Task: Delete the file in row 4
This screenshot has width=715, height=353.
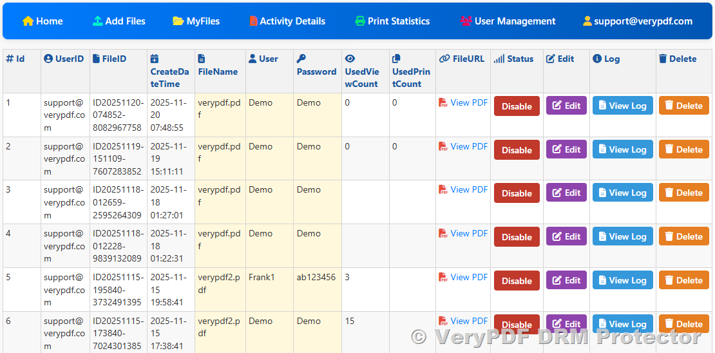Action: [x=683, y=236]
